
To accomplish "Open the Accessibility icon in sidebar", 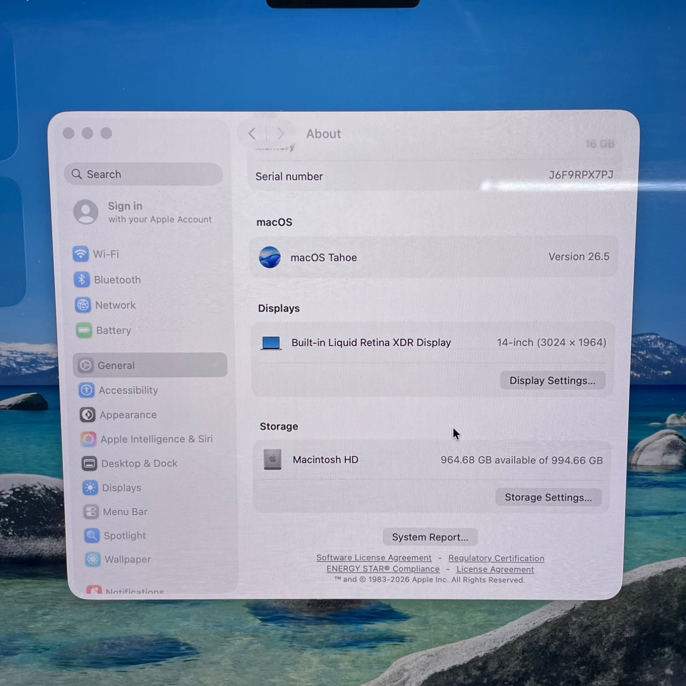I will pos(86,390).
